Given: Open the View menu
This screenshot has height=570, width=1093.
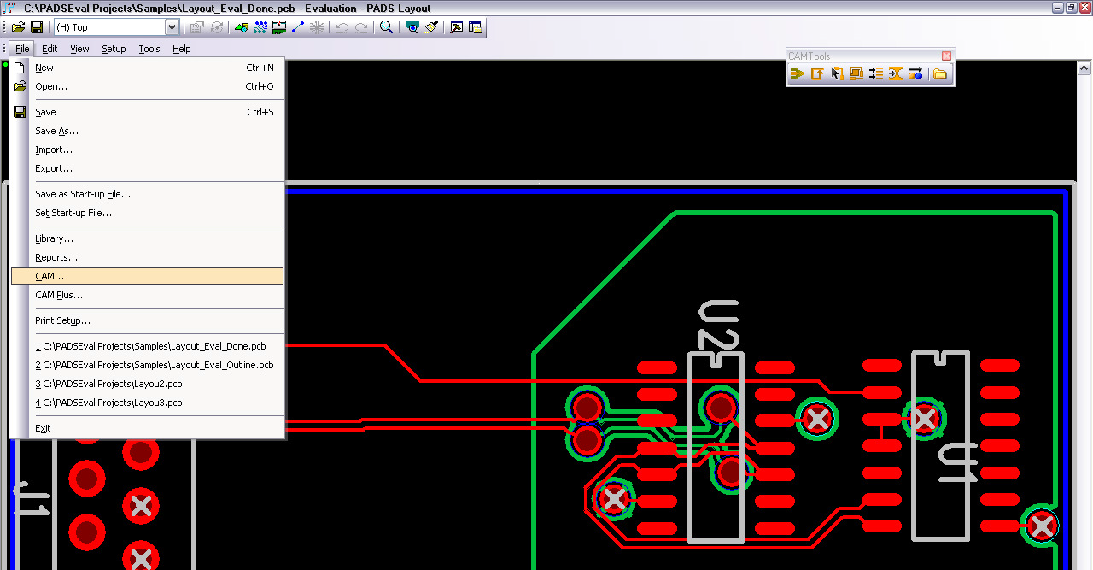Looking at the screenshot, I should pyautogui.click(x=79, y=49).
